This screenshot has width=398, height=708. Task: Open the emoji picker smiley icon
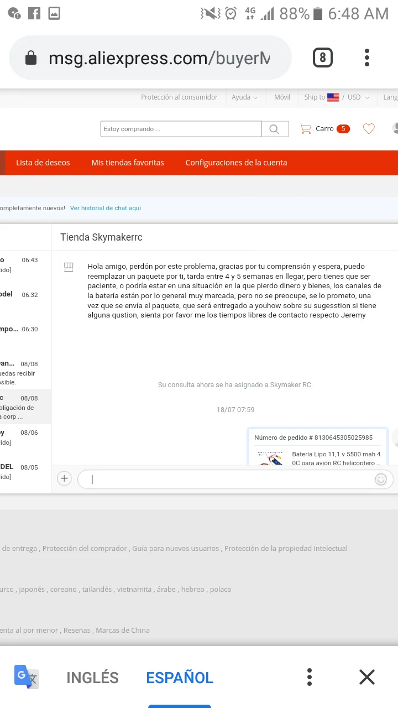pyautogui.click(x=381, y=480)
